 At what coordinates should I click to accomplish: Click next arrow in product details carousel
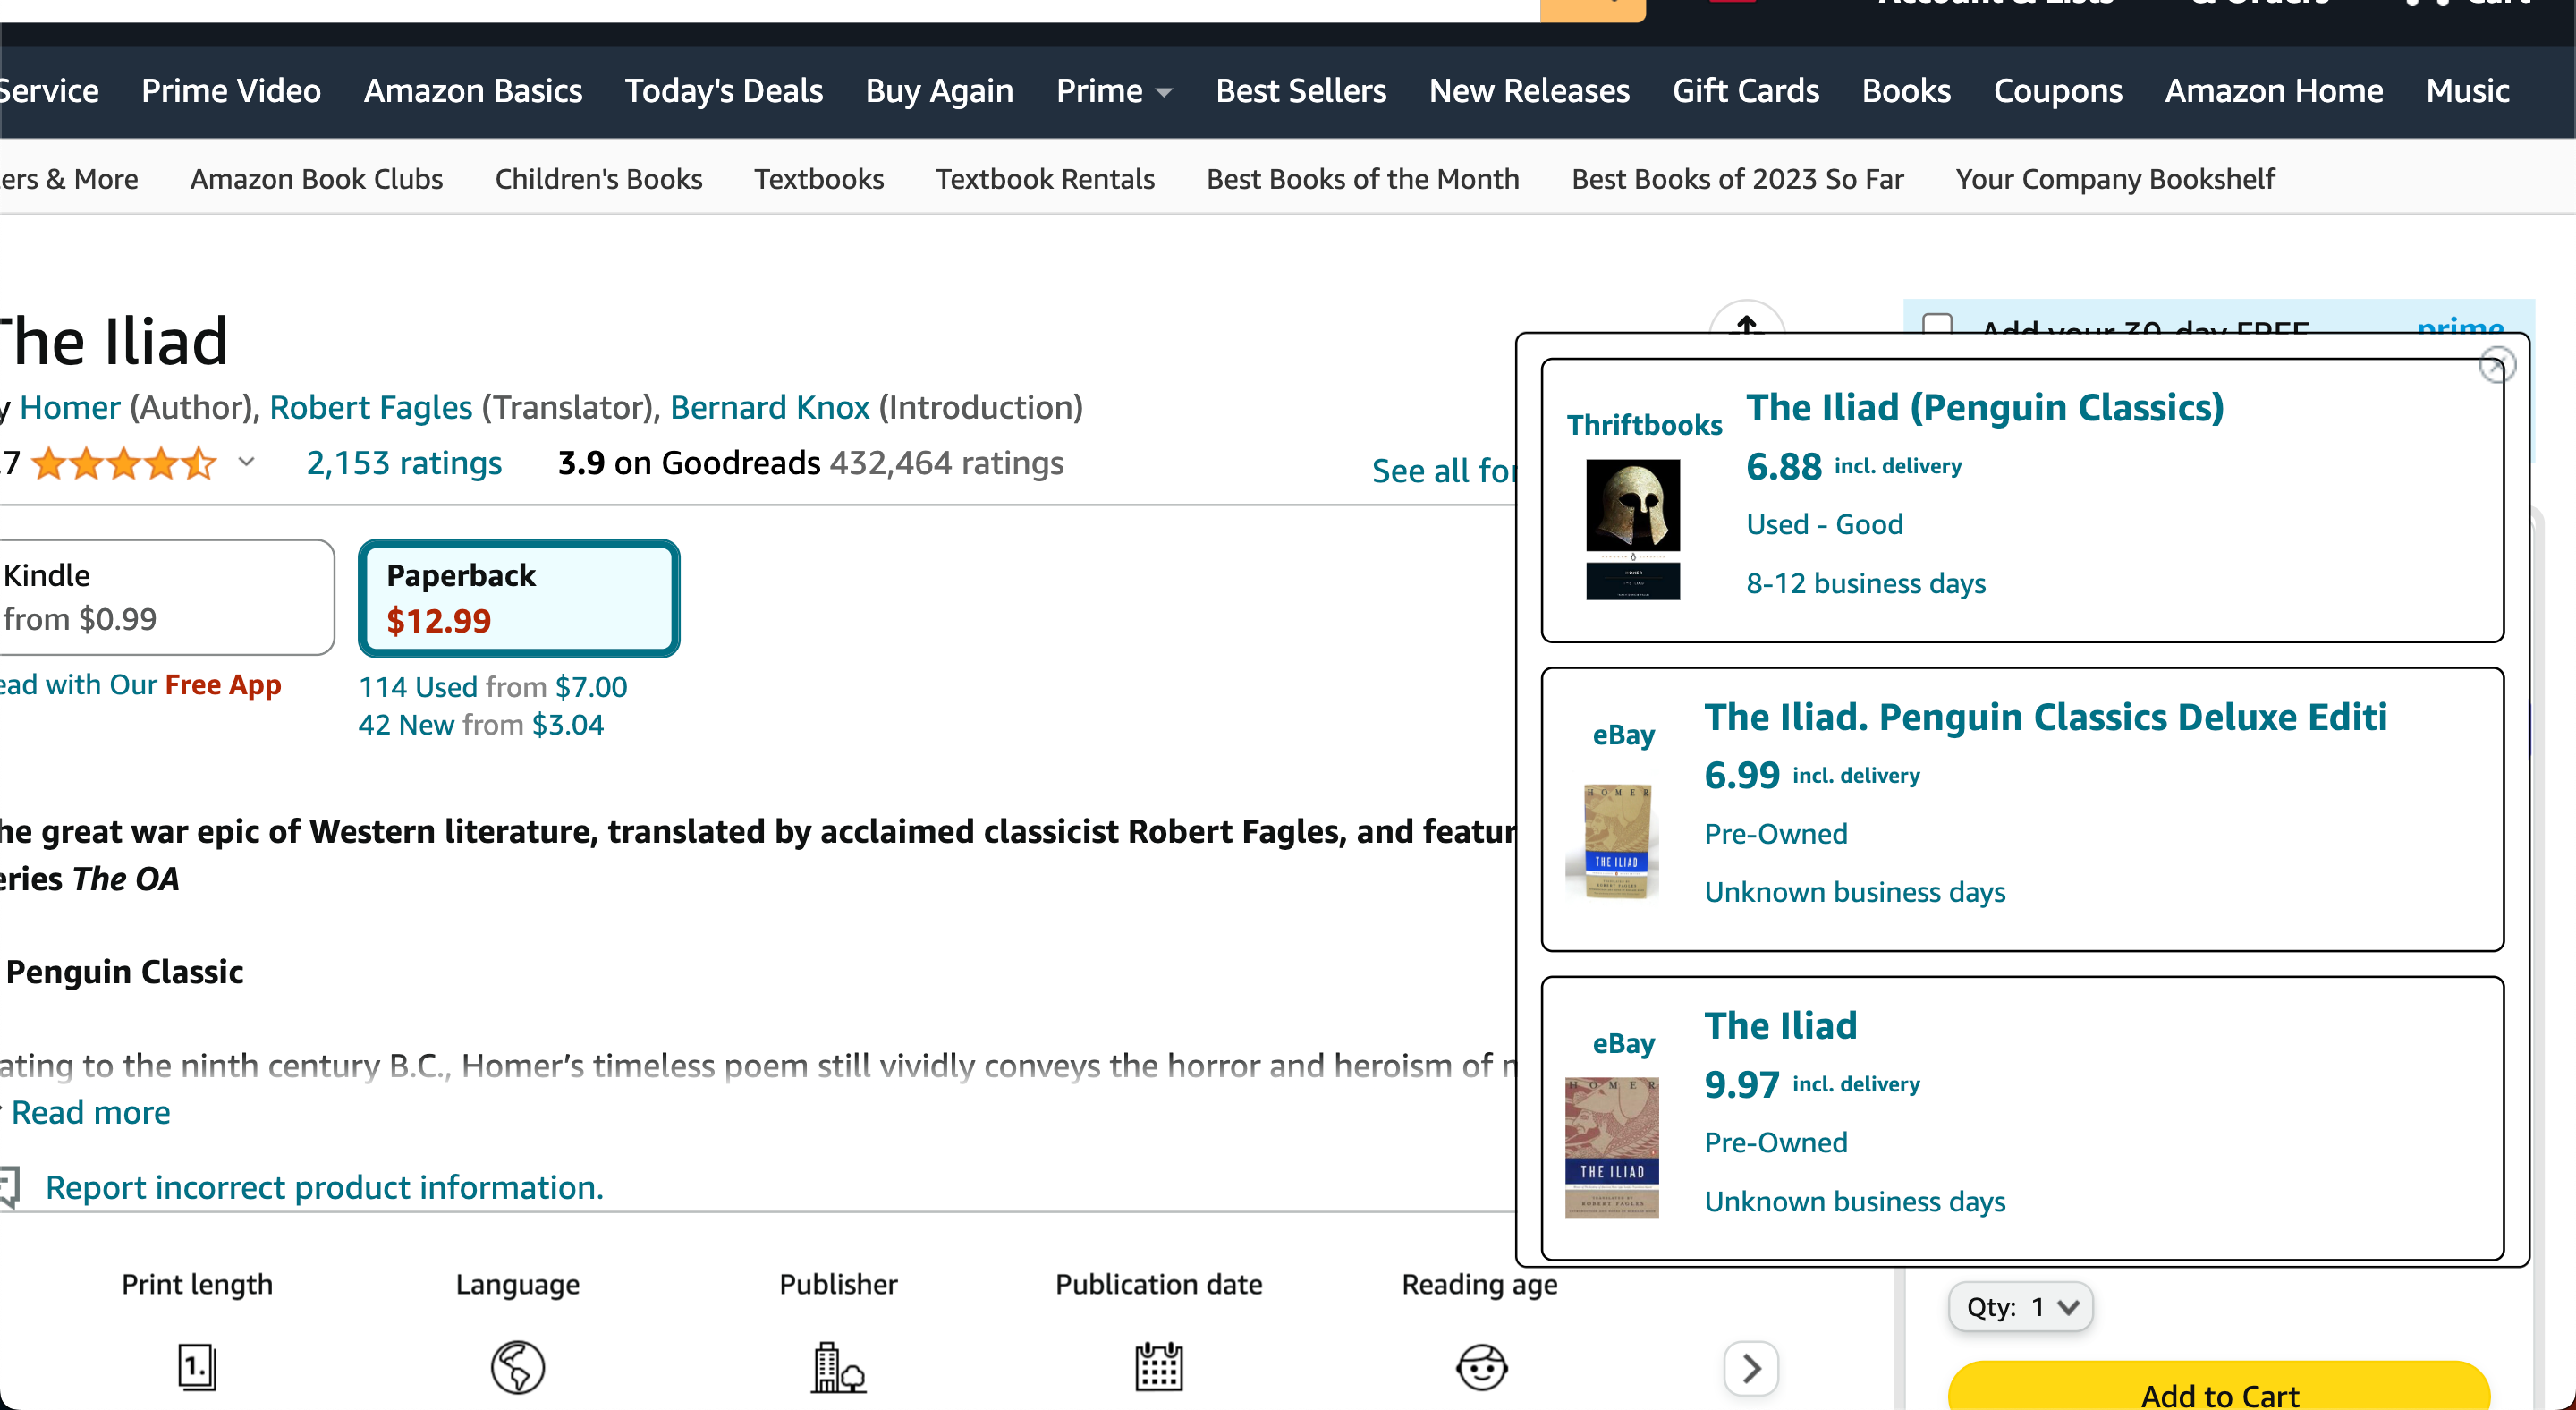(x=1751, y=1368)
